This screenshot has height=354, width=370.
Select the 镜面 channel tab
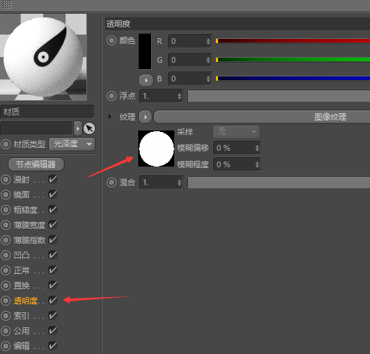[22, 195]
